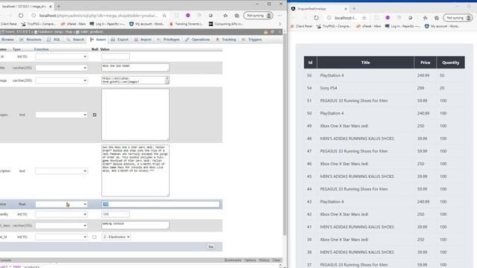This screenshot has height=268, width=477.
Task: Open function dropdown for images text field
Action: tap(61, 115)
